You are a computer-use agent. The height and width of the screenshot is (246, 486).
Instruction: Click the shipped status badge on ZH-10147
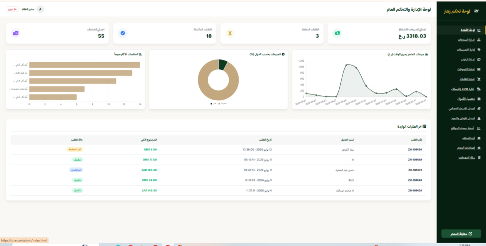[x=76, y=170]
